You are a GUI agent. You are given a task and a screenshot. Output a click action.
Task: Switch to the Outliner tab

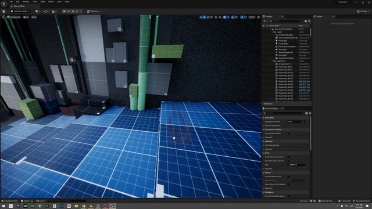click(269, 16)
